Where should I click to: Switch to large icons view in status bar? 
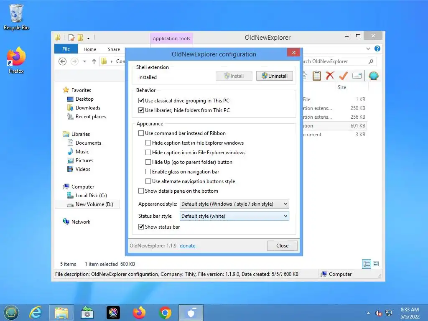pyautogui.click(x=376, y=264)
